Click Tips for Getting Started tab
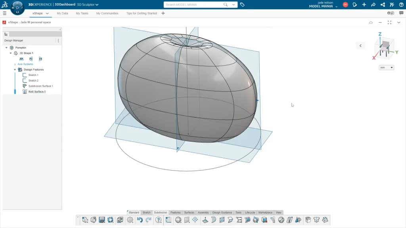 [142, 13]
